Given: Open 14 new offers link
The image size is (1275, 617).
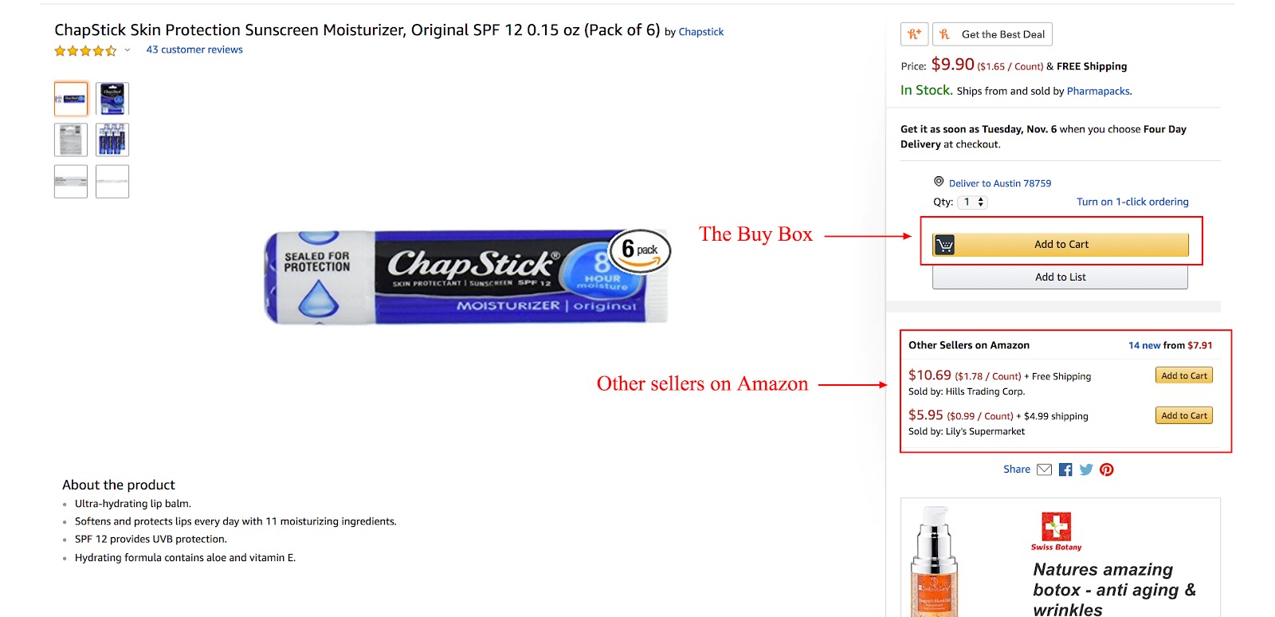Looking at the screenshot, I should click(1144, 345).
